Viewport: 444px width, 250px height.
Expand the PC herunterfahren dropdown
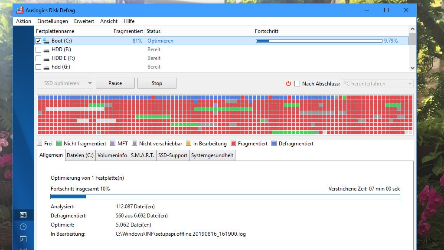tap(410, 84)
